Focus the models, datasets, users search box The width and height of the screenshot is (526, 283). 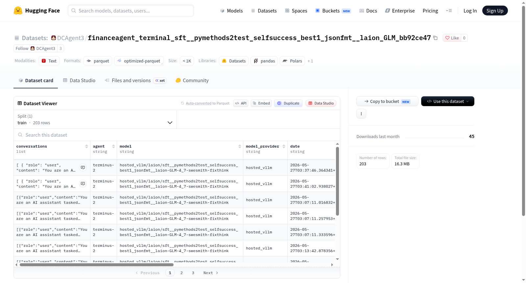131,11
